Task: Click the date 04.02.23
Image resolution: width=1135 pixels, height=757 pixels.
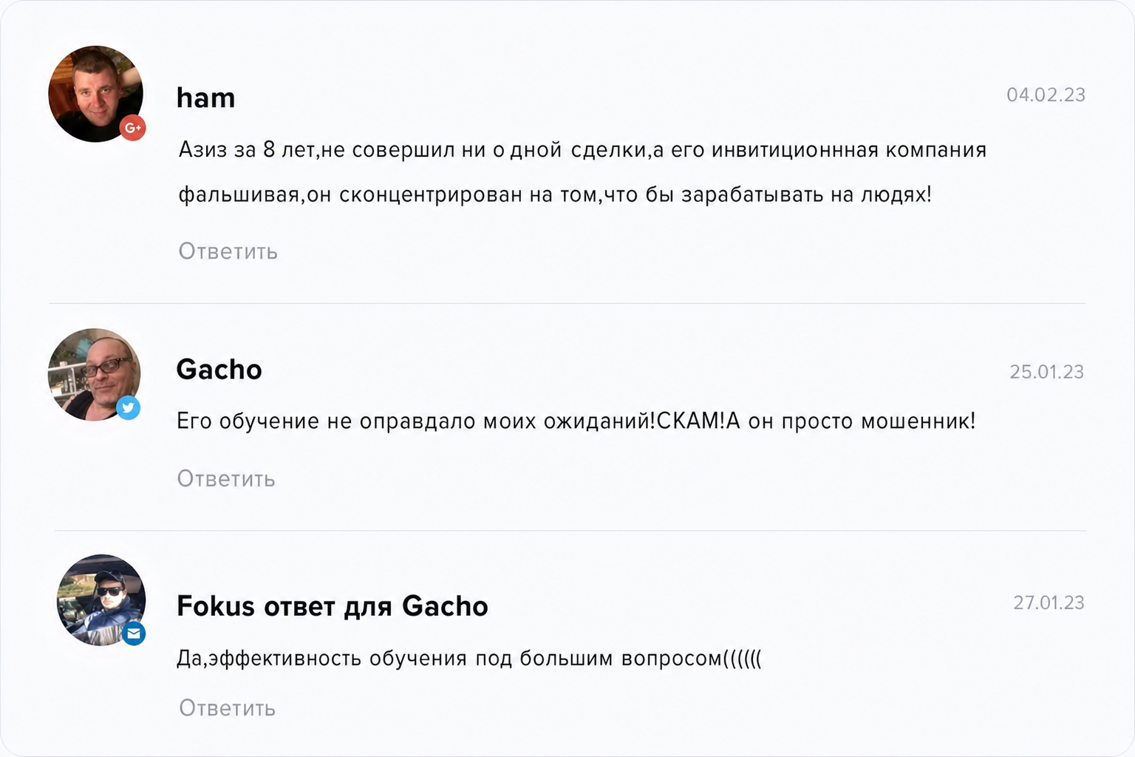Action: click(x=1046, y=95)
